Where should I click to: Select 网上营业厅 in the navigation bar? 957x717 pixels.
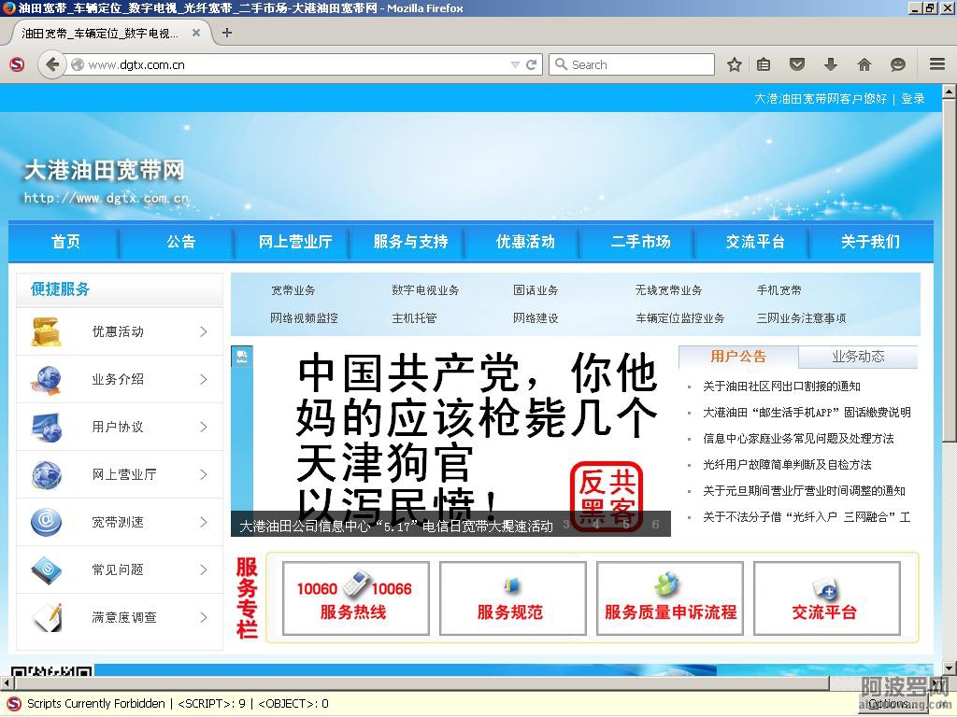pos(295,242)
